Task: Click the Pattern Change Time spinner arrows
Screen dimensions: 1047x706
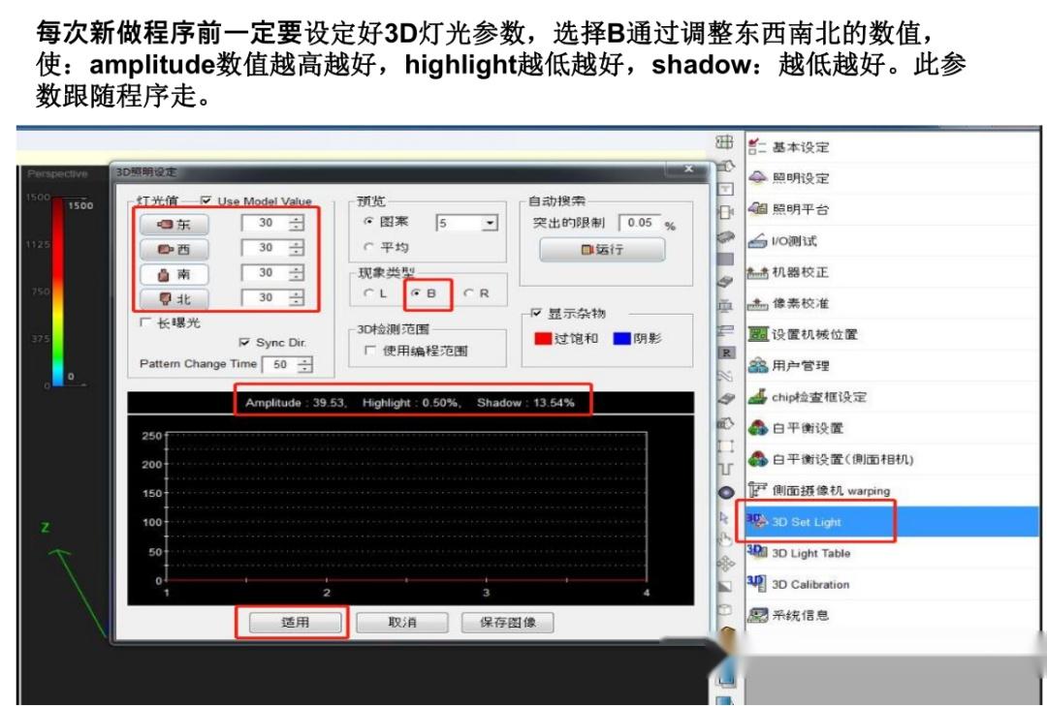Action: 304,364
